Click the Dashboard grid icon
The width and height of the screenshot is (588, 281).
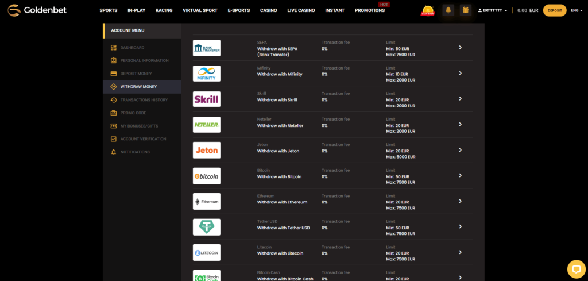click(x=114, y=48)
